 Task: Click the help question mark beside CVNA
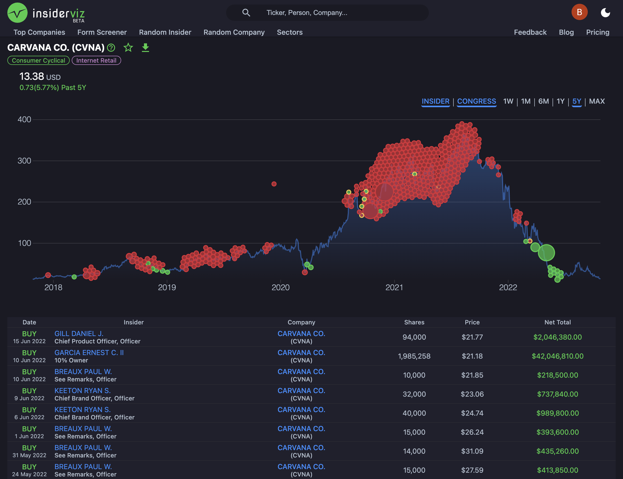point(111,48)
